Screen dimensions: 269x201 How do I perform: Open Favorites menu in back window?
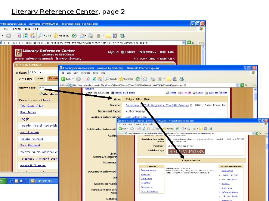point(16,29)
